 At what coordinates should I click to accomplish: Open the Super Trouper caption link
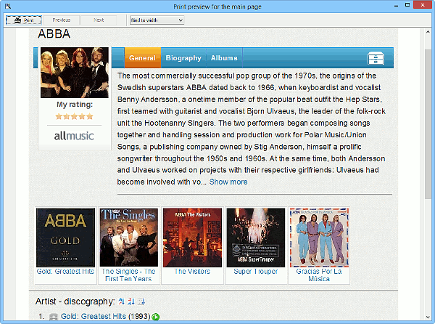click(x=256, y=271)
